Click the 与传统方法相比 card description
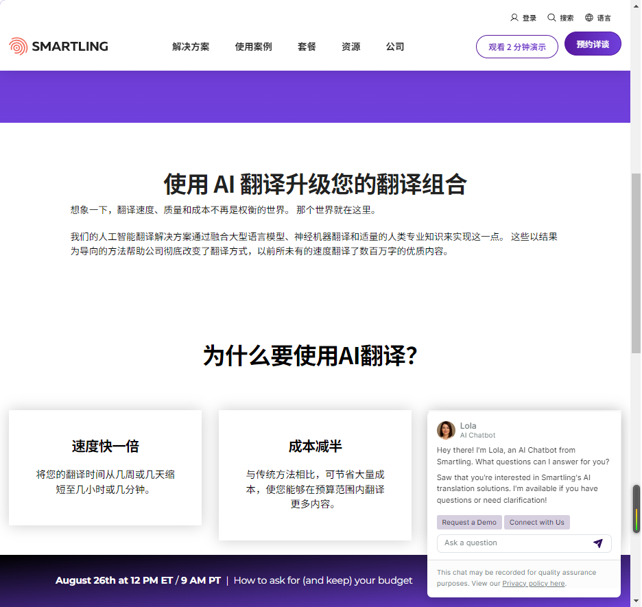 [x=315, y=489]
